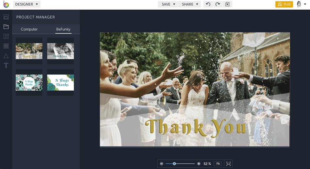Viewport: 310px width, 169px height.
Task: Open the Graphics triangle sidebar icon
Action: click(x=6, y=56)
